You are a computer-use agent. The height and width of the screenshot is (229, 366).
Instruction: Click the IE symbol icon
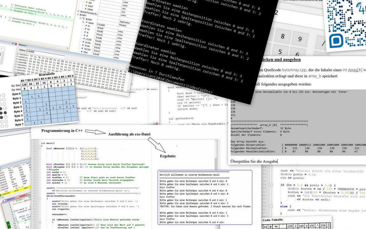(85, 32)
